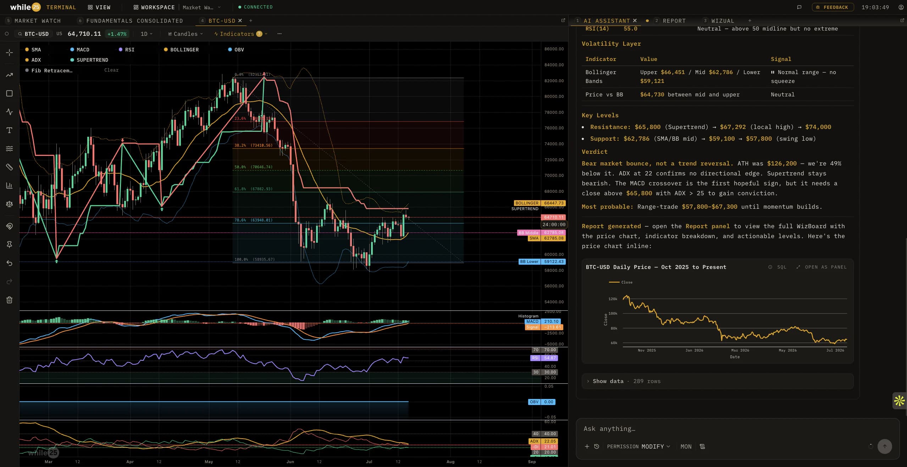Click the trash icon to delete drawings

(10, 300)
